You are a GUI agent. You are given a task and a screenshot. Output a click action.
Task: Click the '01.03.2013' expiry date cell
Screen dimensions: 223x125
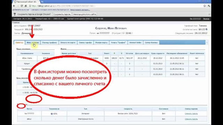pyautogui.click(x=158, y=74)
